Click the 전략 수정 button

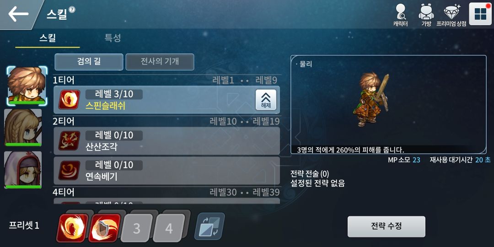pos(386,226)
